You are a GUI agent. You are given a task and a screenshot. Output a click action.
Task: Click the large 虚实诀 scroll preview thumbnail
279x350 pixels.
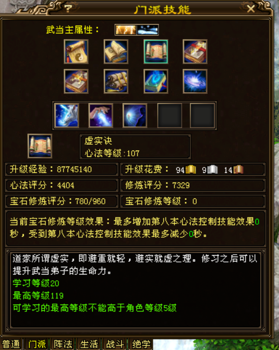40,146
